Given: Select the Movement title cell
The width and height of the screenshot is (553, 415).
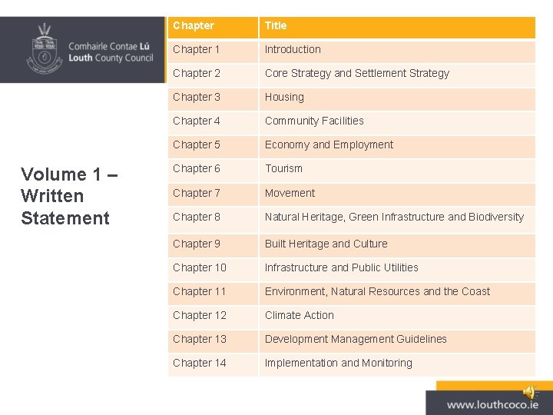Looking at the screenshot, I should point(290,193).
